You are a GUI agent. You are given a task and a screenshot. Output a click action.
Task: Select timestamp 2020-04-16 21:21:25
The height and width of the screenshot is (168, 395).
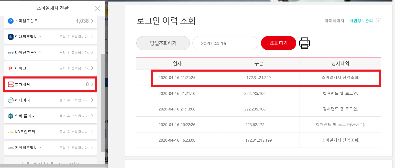[177, 78]
